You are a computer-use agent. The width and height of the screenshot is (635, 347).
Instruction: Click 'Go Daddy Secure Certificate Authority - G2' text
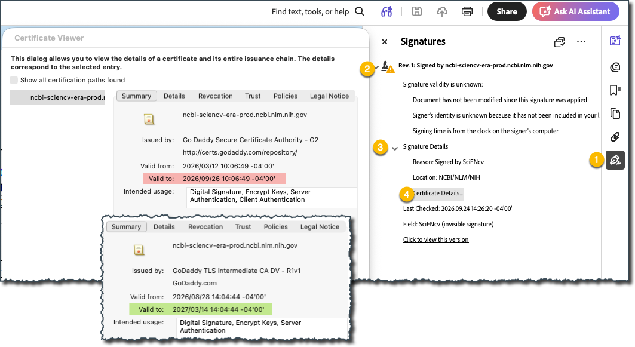[x=250, y=140]
